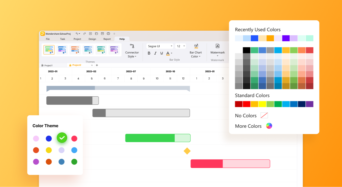This screenshot has width=342, height=187.
Task: Click the Underline formatting icon
Action: (162, 53)
